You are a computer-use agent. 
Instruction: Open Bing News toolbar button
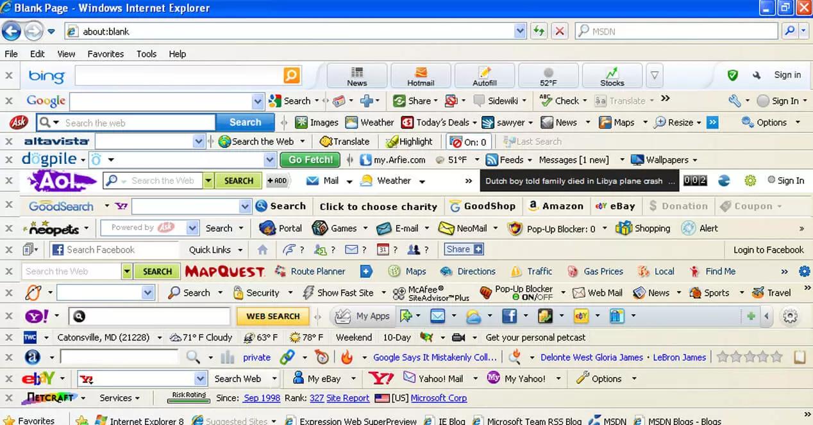(357, 76)
